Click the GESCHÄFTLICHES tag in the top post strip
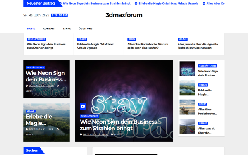 coord(36,39)
